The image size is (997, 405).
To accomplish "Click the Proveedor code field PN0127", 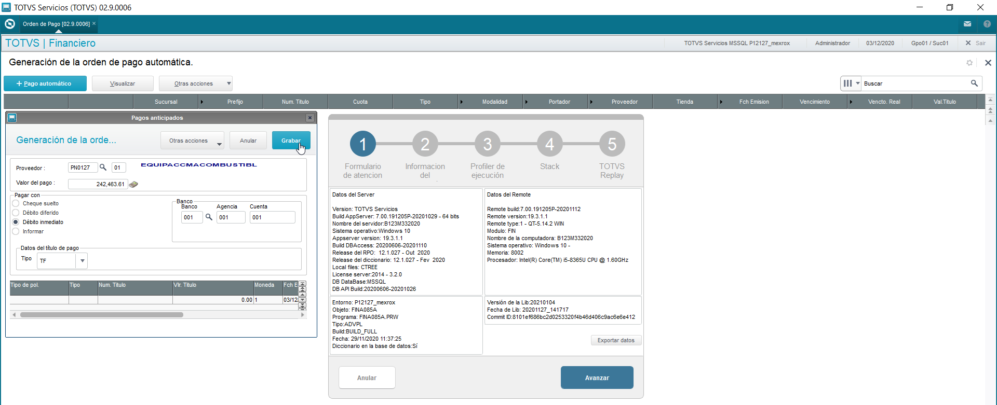I will (83, 167).
